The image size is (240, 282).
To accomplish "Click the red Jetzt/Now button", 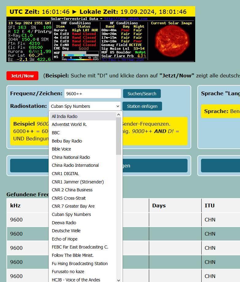I will pyautogui.click(x=22, y=76).
